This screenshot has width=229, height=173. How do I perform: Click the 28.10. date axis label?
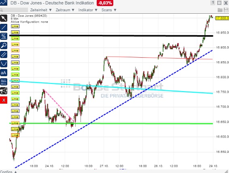(159, 166)
